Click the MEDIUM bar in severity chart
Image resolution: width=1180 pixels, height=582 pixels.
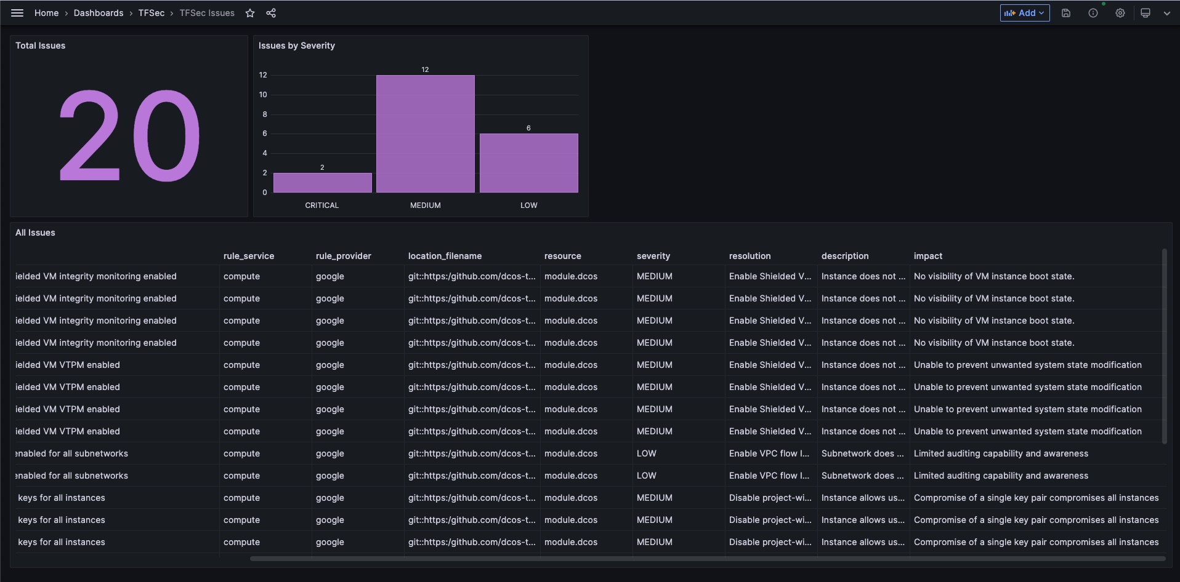point(426,134)
